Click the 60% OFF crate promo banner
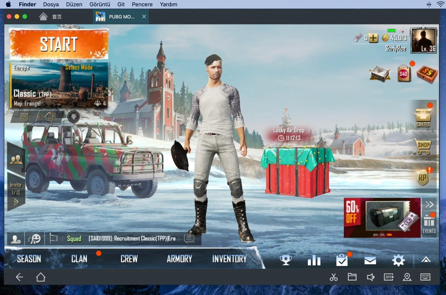 pyautogui.click(x=382, y=218)
